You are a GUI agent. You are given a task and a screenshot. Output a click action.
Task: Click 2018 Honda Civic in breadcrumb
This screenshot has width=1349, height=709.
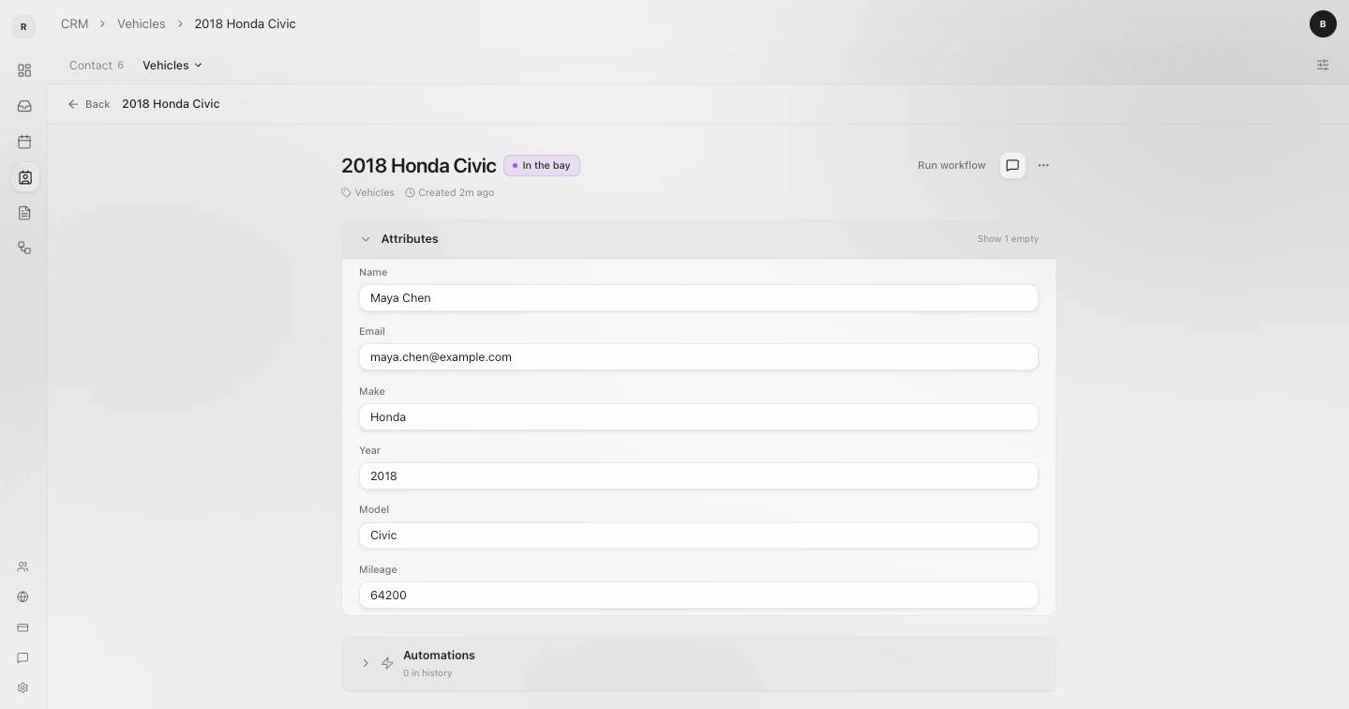click(245, 23)
